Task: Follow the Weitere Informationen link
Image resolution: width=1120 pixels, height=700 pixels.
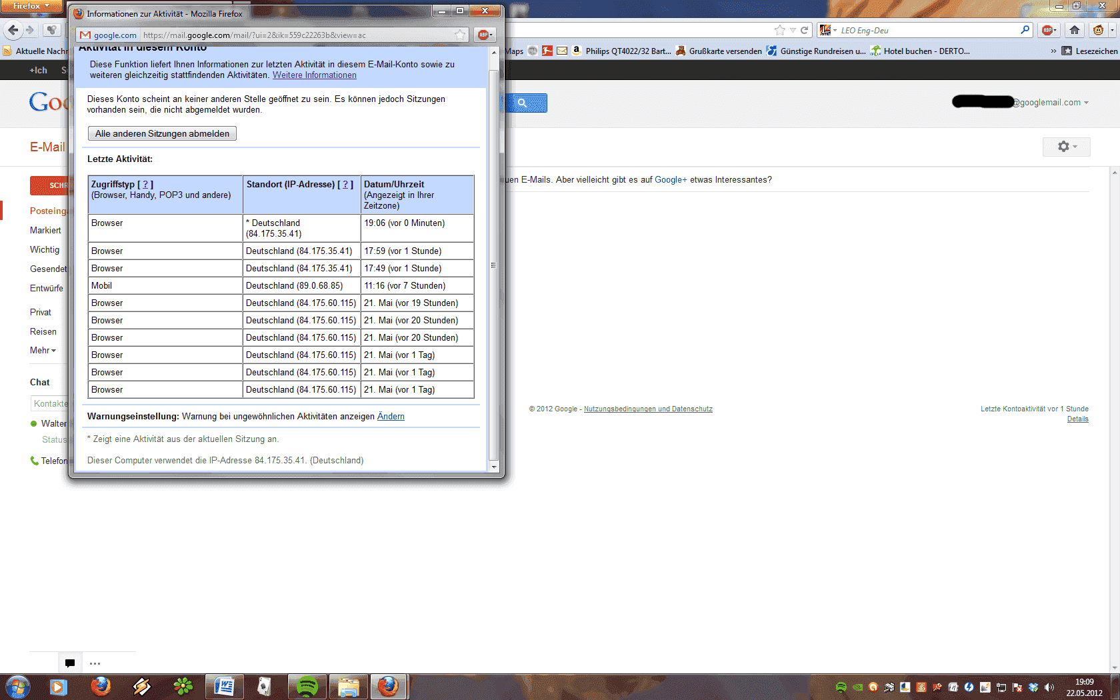Action: tap(315, 75)
